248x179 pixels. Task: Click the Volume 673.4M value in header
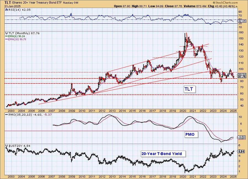[195, 6]
